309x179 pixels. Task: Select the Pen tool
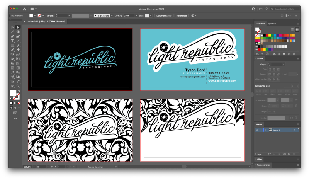[12, 36]
